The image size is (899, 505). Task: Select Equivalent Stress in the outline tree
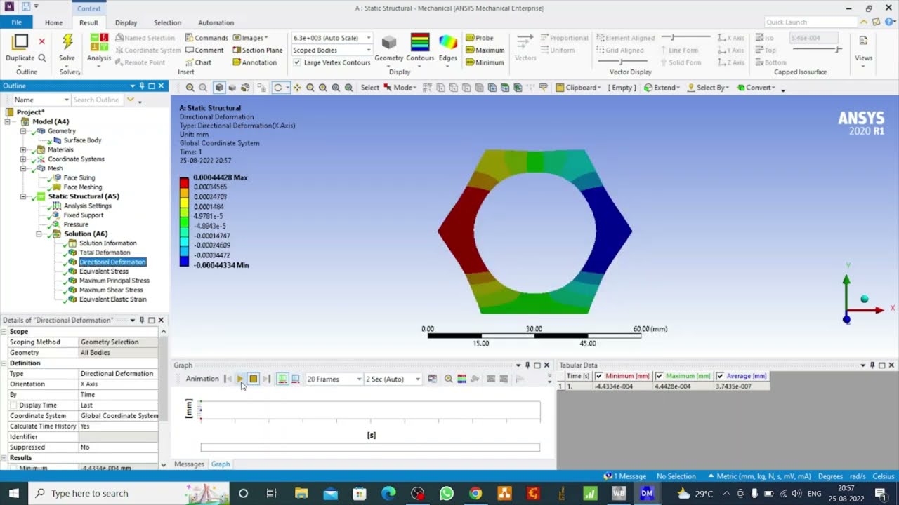click(104, 271)
